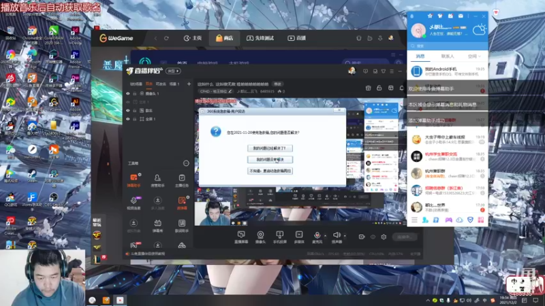Click the 扬声器 speaker icon
The width and height of the screenshot is (545, 306).
337,235
